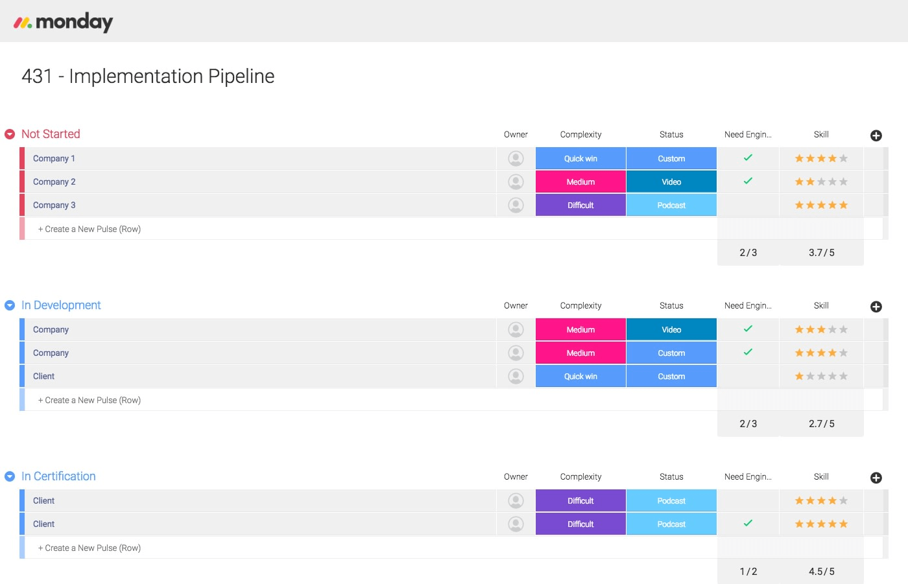Set star rating for Company 3
The height and width of the screenshot is (584, 908).
coord(821,205)
